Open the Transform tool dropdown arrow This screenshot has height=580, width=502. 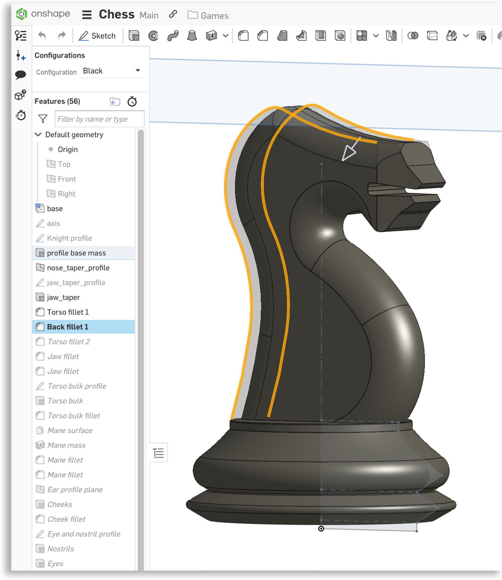click(x=465, y=36)
